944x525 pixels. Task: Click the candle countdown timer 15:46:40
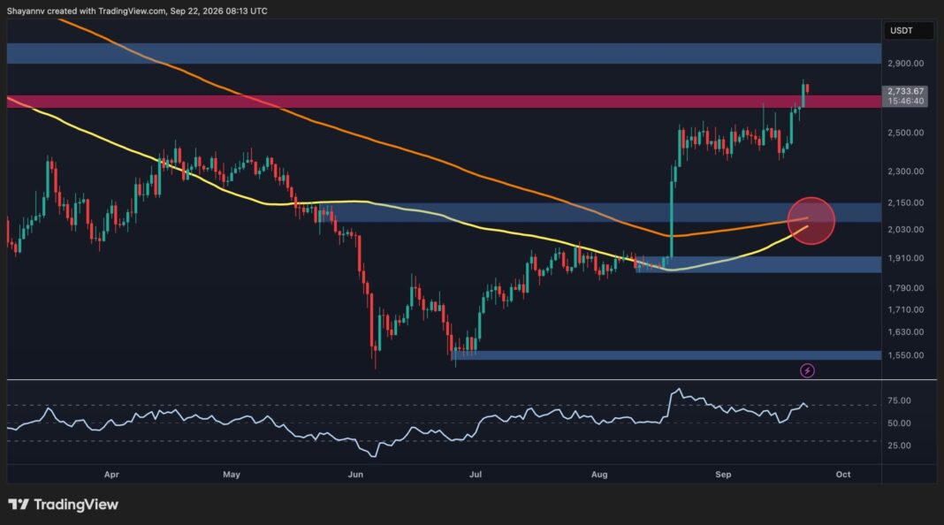[905, 101]
